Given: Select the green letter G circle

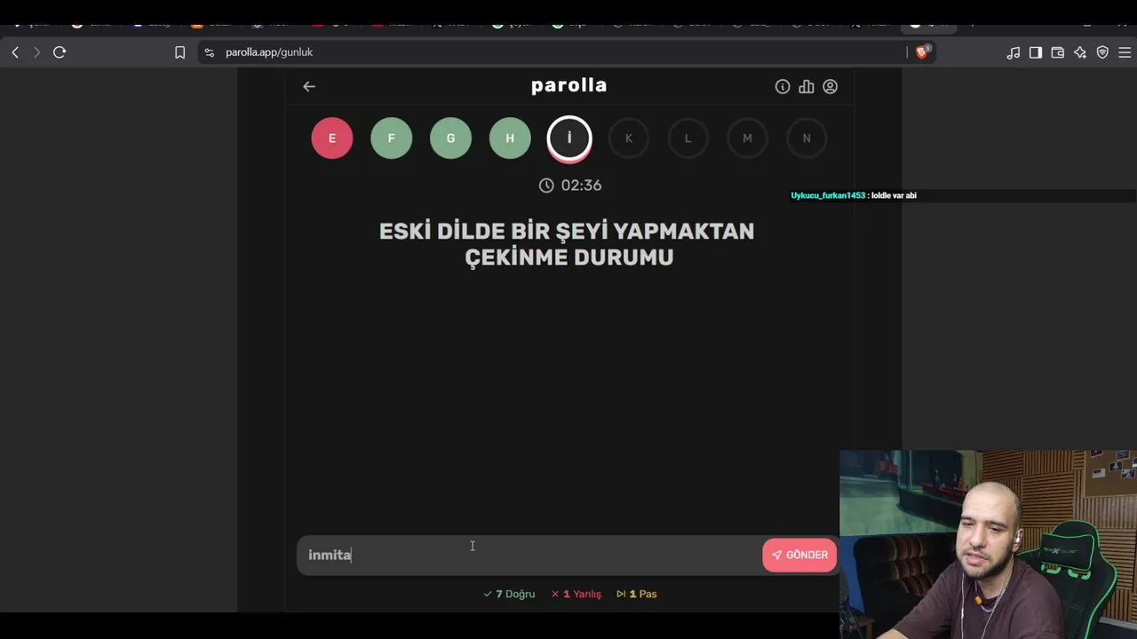Looking at the screenshot, I should 450,138.
